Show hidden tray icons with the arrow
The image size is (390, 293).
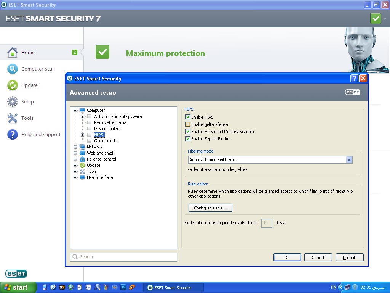[x=341, y=287]
